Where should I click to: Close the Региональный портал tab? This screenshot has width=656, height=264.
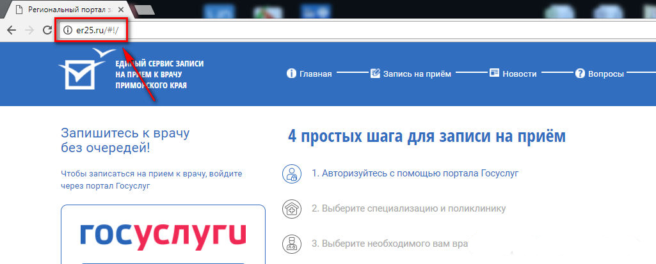pos(122,10)
